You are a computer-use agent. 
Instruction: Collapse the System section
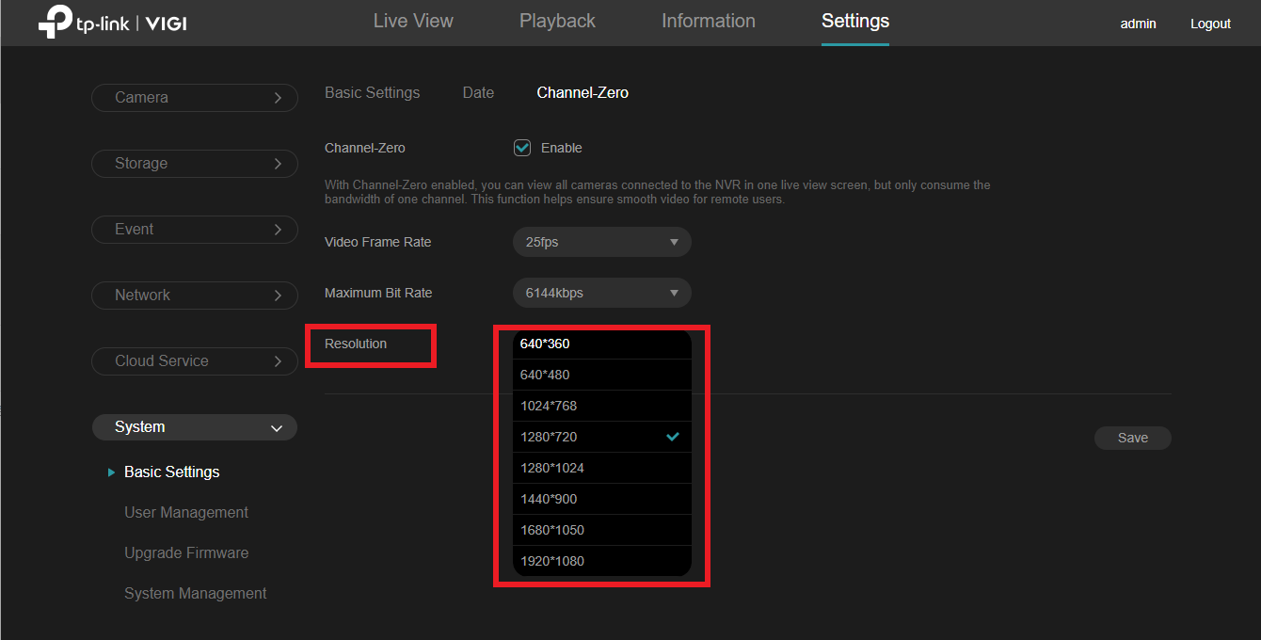click(195, 427)
